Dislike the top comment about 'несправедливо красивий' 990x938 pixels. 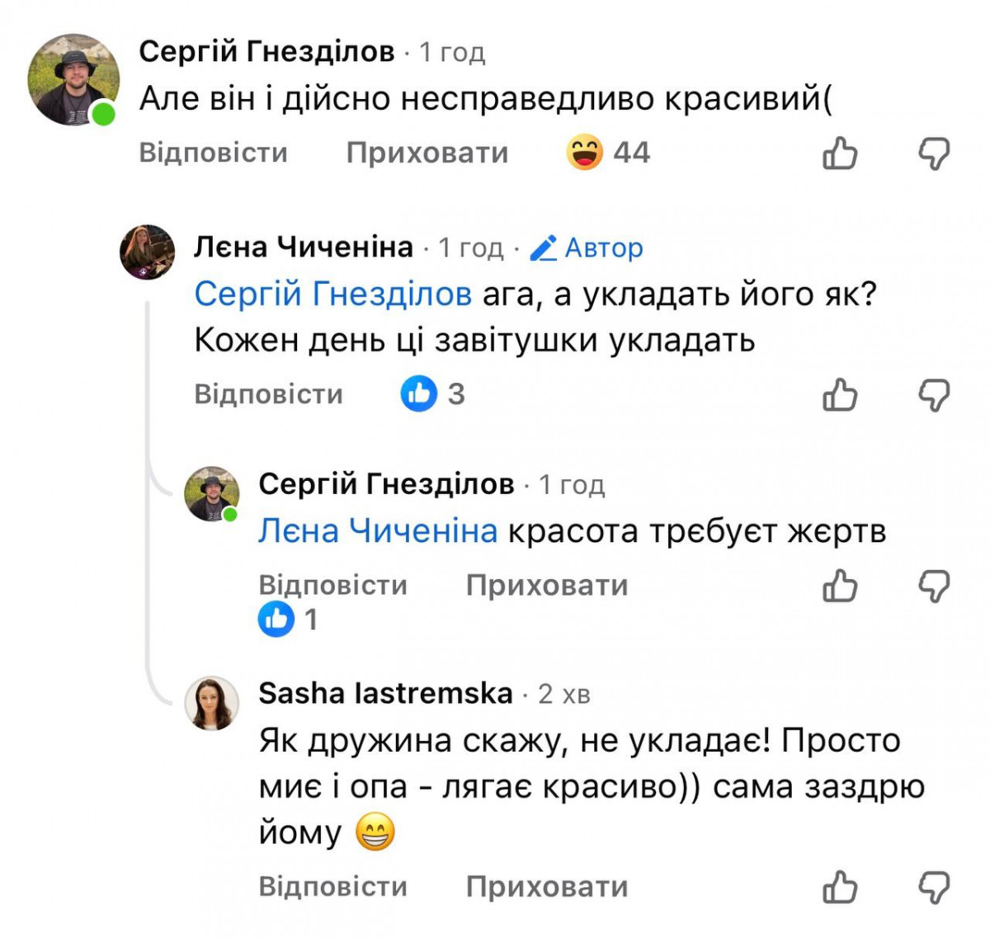click(x=934, y=153)
